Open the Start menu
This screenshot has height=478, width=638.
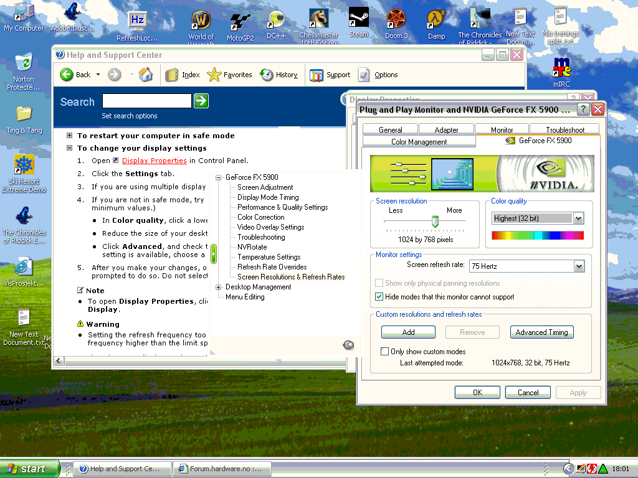click(29, 469)
